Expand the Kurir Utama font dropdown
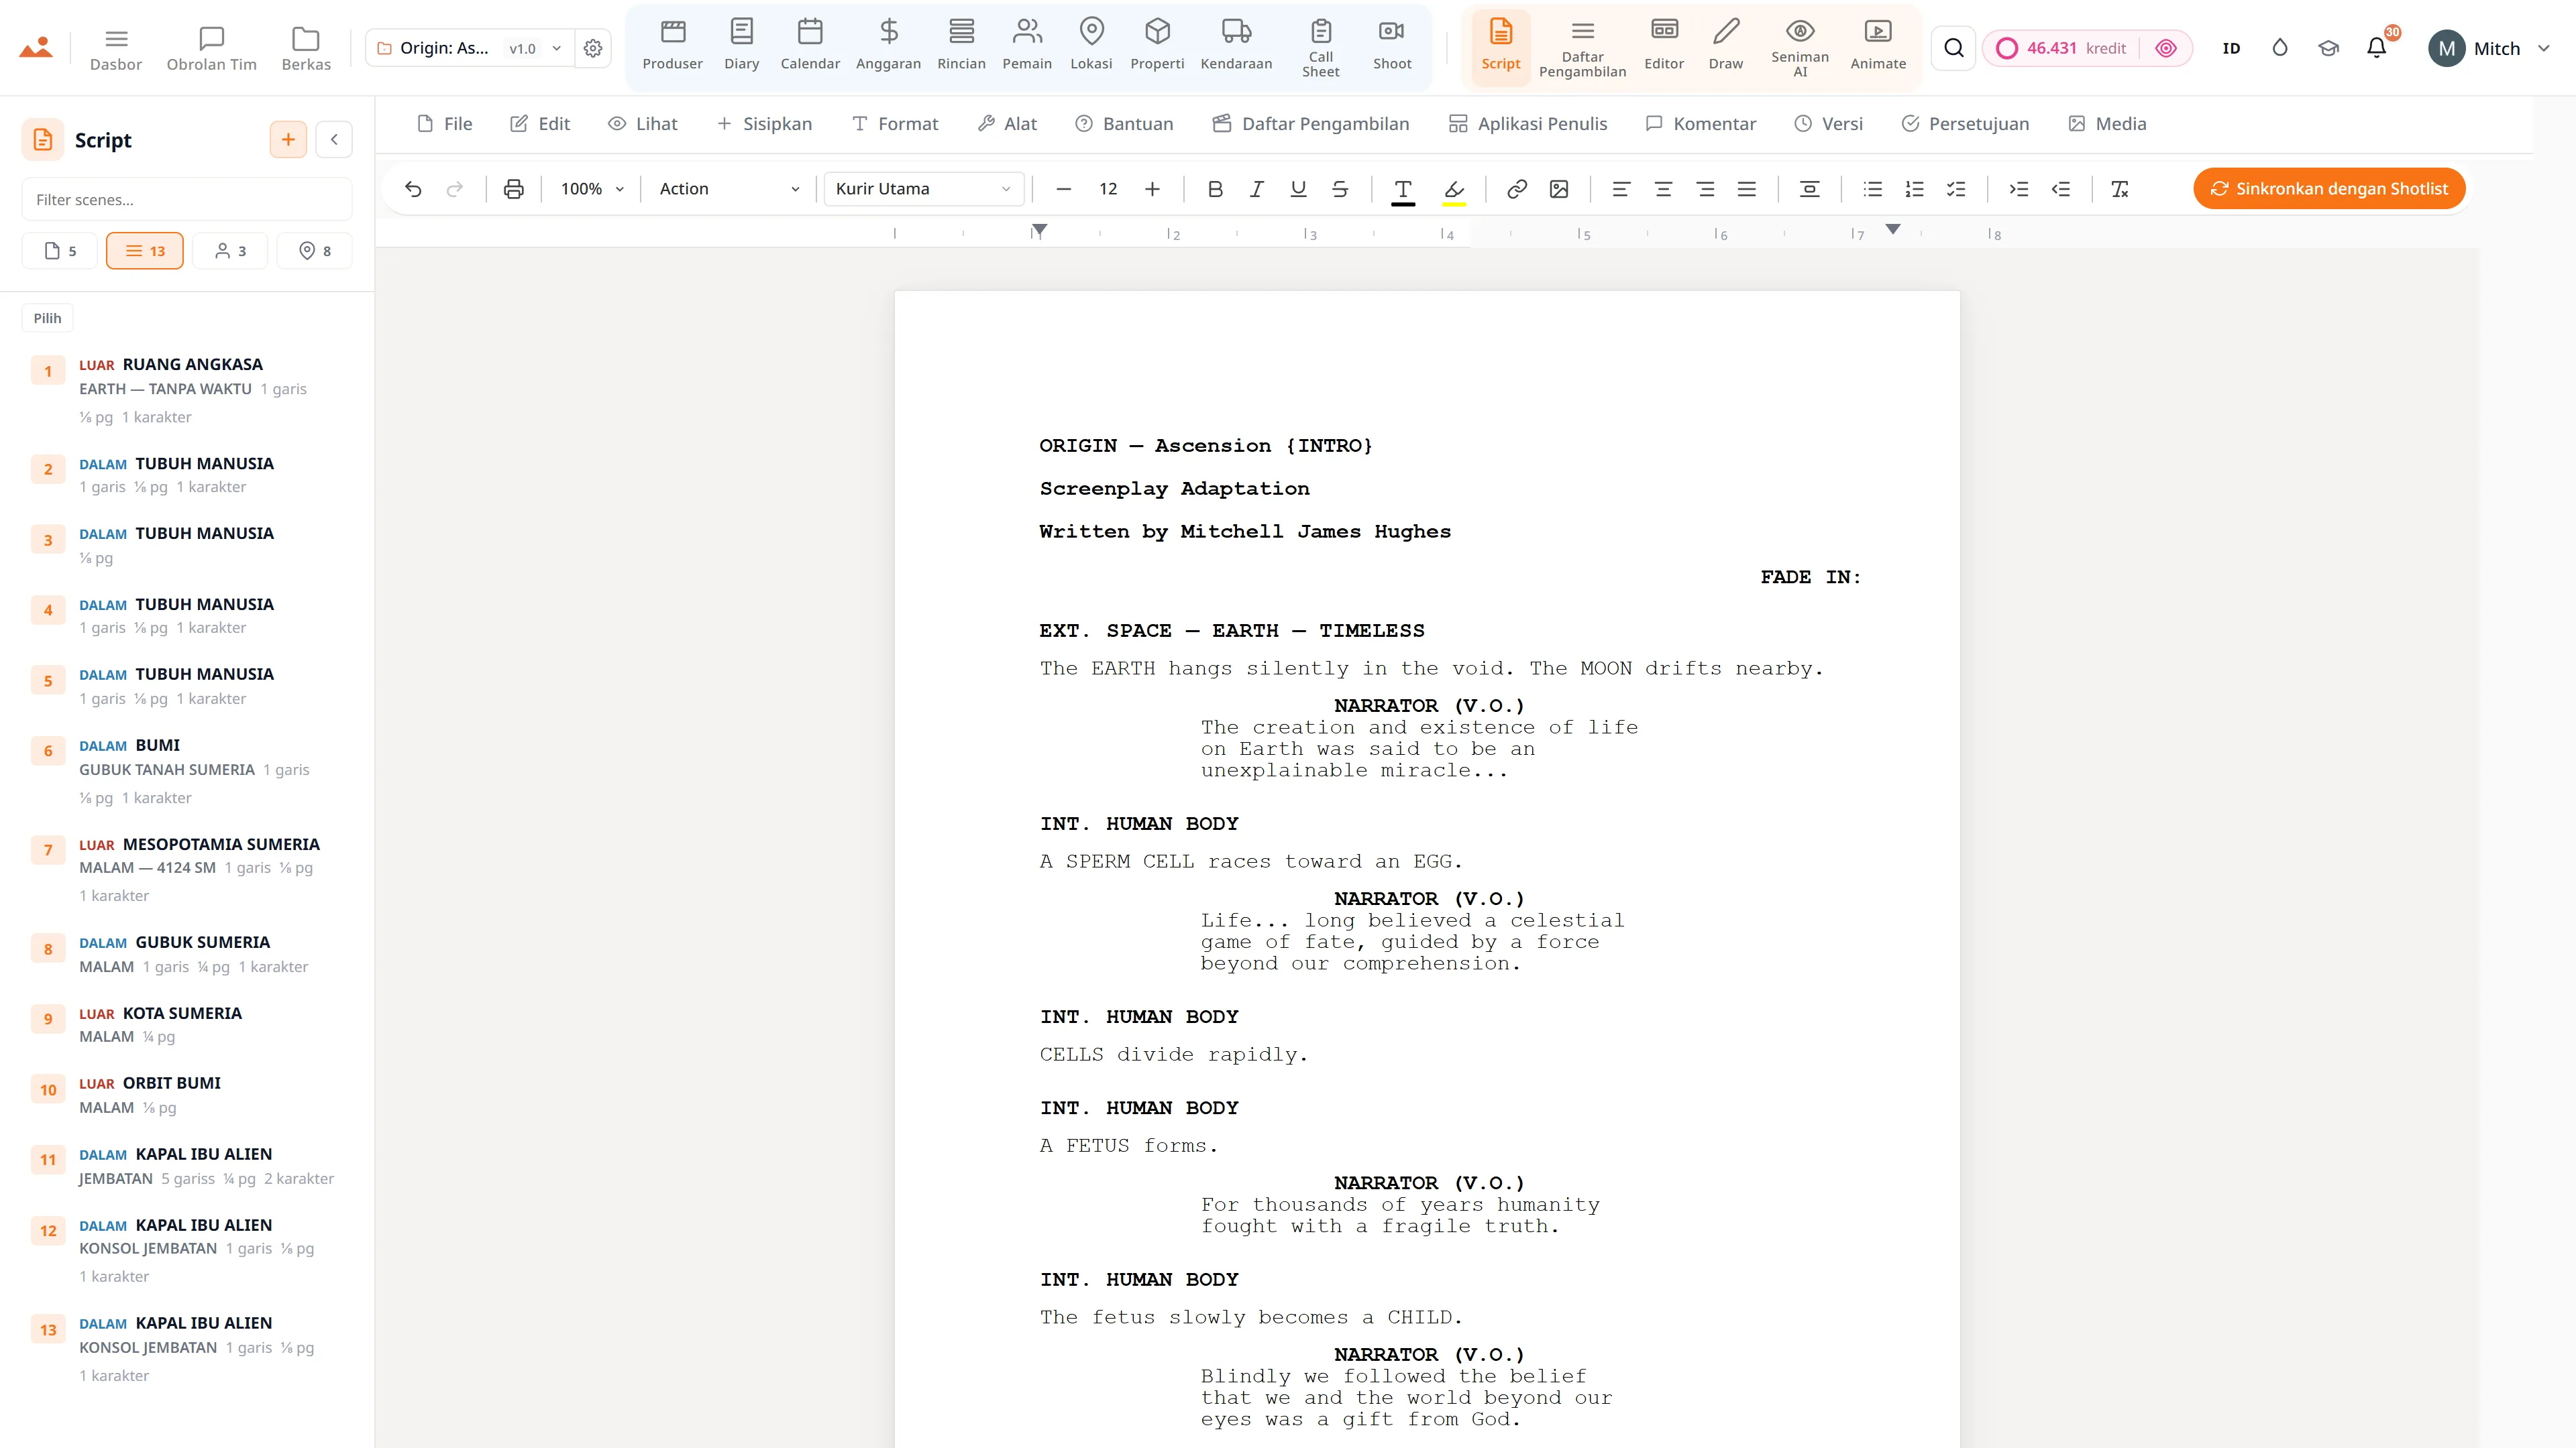The height and width of the screenshot is (1448, 2576). (923, 189)
